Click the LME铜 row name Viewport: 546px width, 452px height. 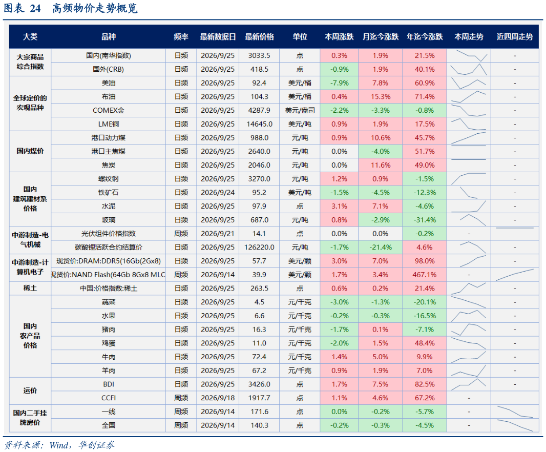[108, 124]
